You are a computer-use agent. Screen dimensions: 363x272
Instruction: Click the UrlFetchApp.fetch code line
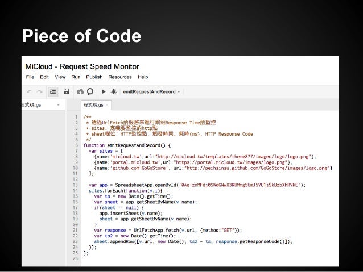(x=168, y=230)
